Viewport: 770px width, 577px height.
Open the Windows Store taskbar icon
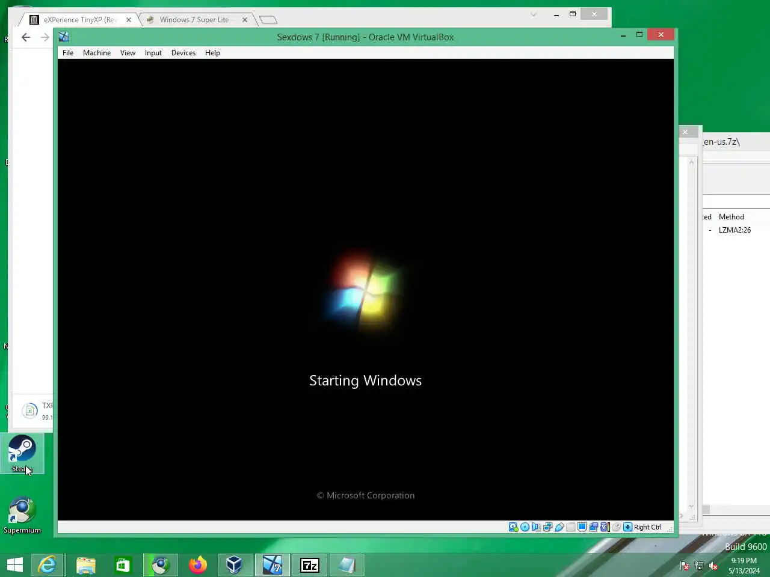123,565
